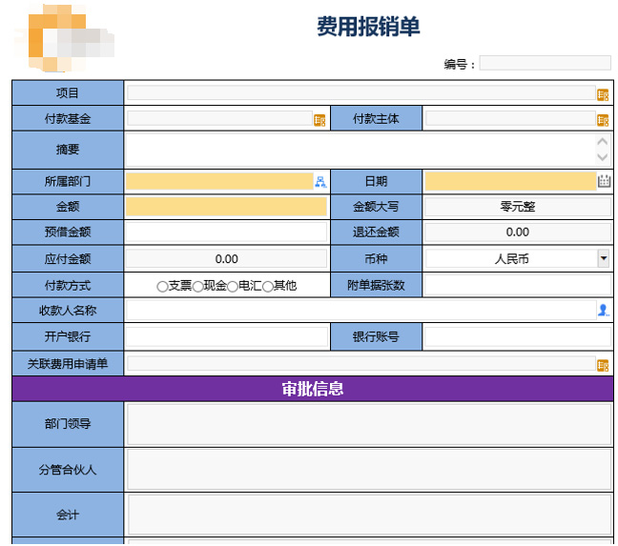Click into the 银行账号 input field
Screen dimensions: 618x546
click(x=518, y=336)
